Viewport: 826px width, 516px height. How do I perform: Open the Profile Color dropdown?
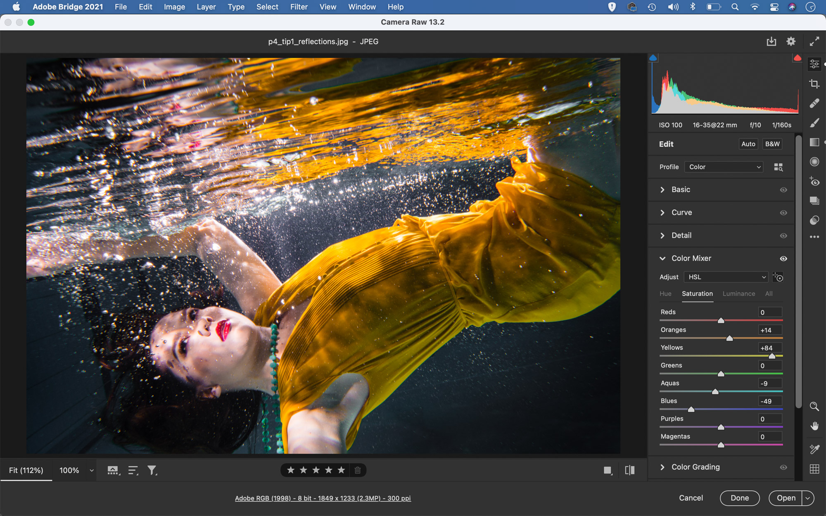pos(724,167)
